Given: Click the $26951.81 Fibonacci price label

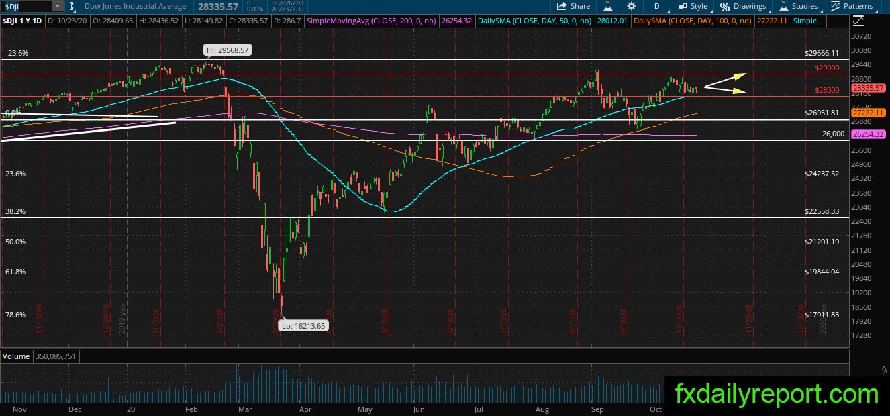Looking at the screenshot, I should coord(822,113).
